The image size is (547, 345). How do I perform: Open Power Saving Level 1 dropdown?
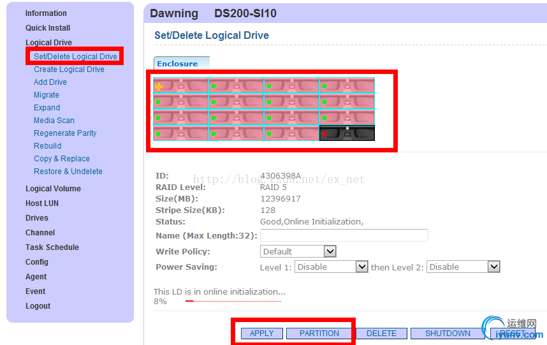331,267
